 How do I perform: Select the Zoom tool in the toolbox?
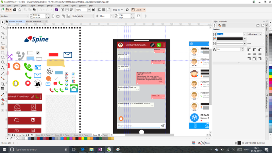(3, 38)
